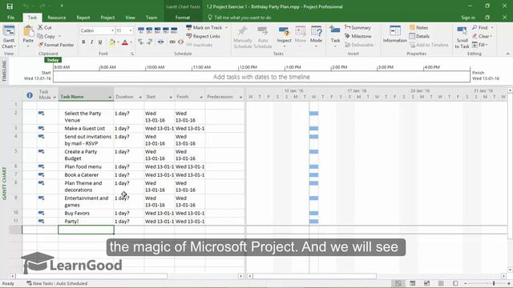Open the File menu
This screenshot has width=513, height=288.
pos(10,18)
